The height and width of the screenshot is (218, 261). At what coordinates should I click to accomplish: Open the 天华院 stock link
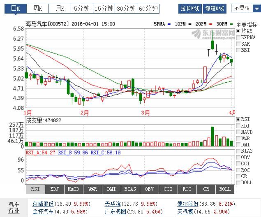pyautogui.click(x=113, y=204)
